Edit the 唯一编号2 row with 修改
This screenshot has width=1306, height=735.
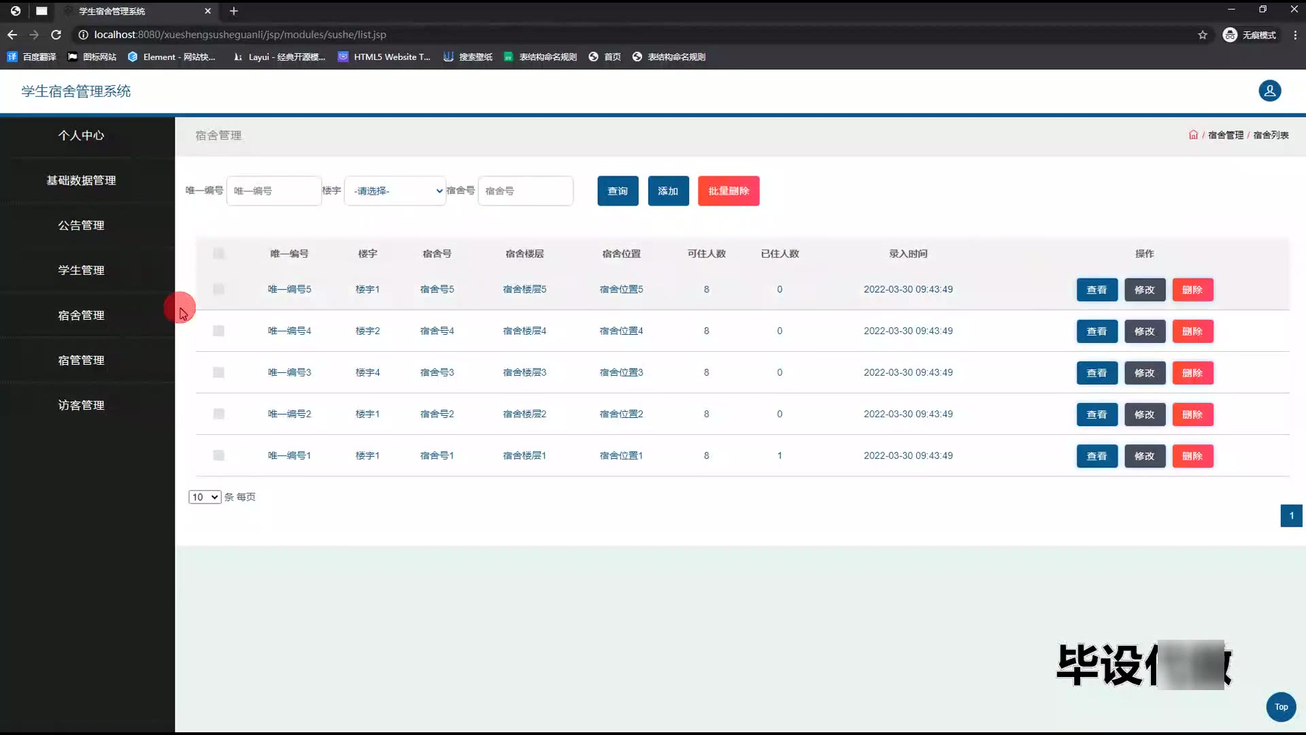(x=1145, y=414)
